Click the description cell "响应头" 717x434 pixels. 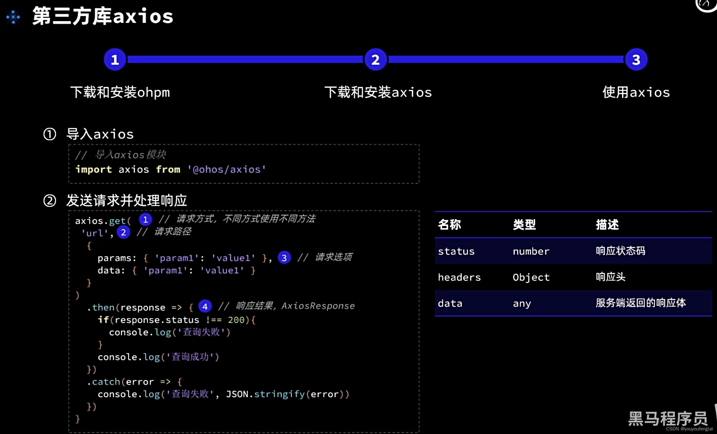pos(611,277)
